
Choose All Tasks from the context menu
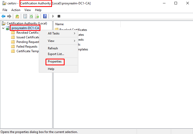59,33
